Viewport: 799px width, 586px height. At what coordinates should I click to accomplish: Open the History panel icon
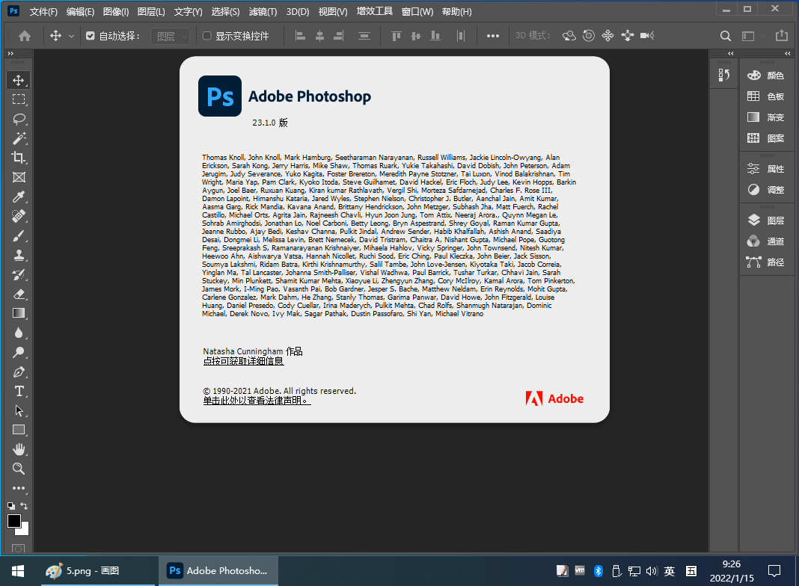click(x=724, y=75)
